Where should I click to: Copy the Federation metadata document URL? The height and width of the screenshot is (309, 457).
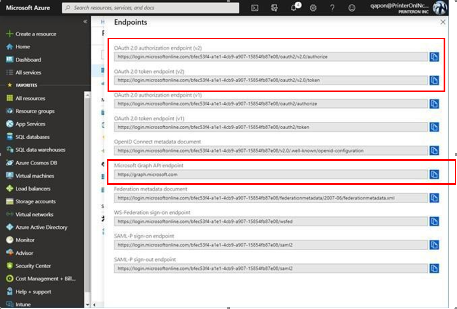click(x=434, y=198)
